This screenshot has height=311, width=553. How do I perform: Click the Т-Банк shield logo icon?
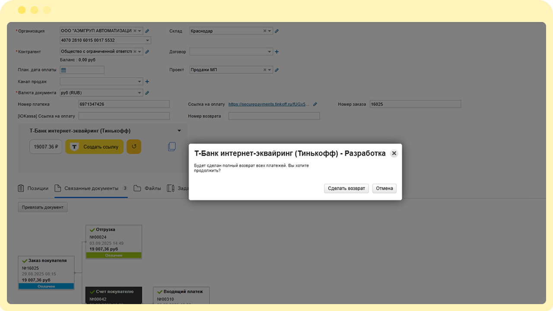pyautogui.click(x=74, y=147)
